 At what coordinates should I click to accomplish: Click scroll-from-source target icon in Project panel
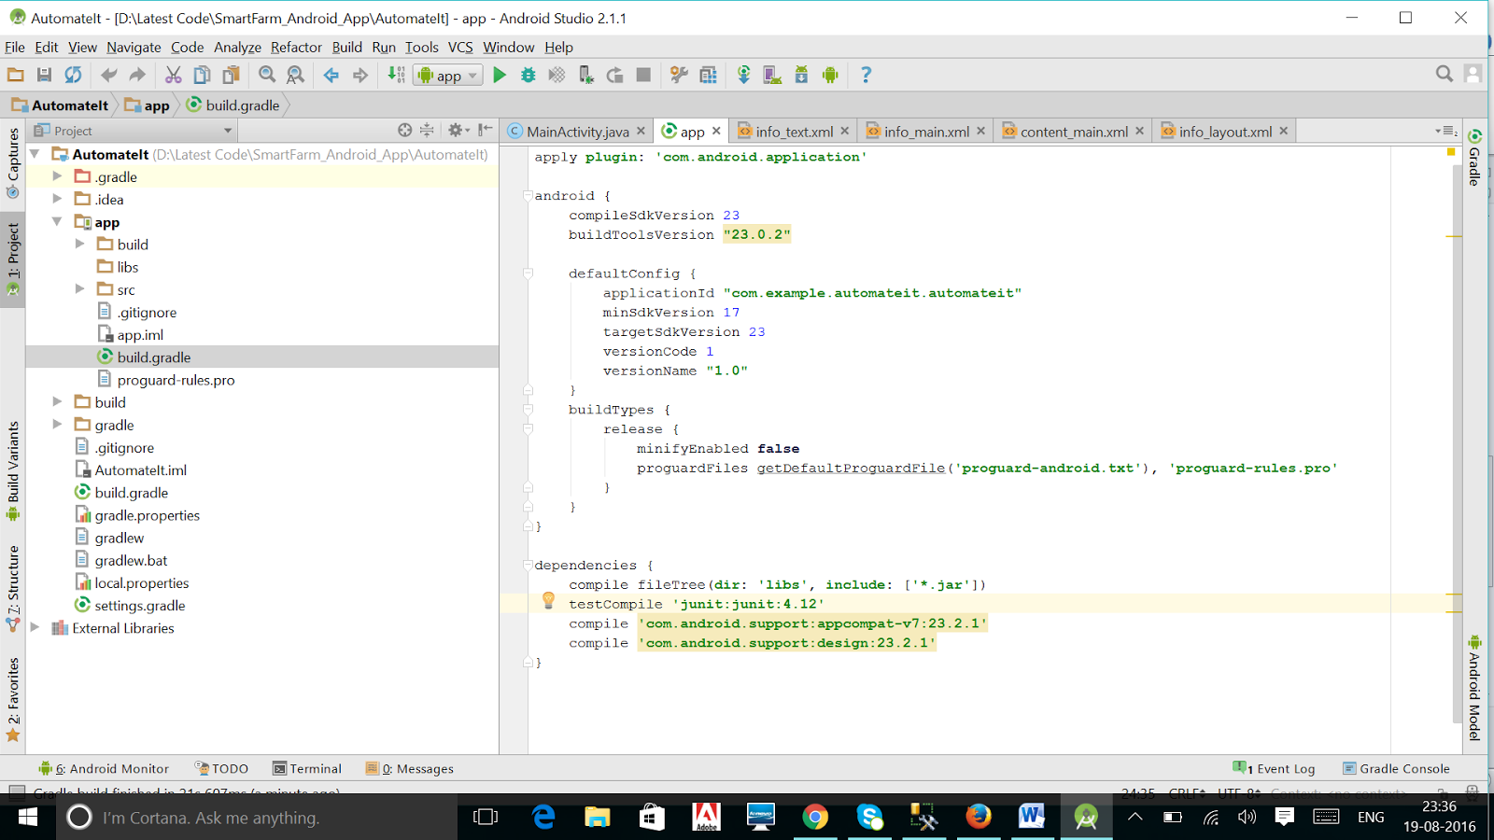(x=404, y=131)
